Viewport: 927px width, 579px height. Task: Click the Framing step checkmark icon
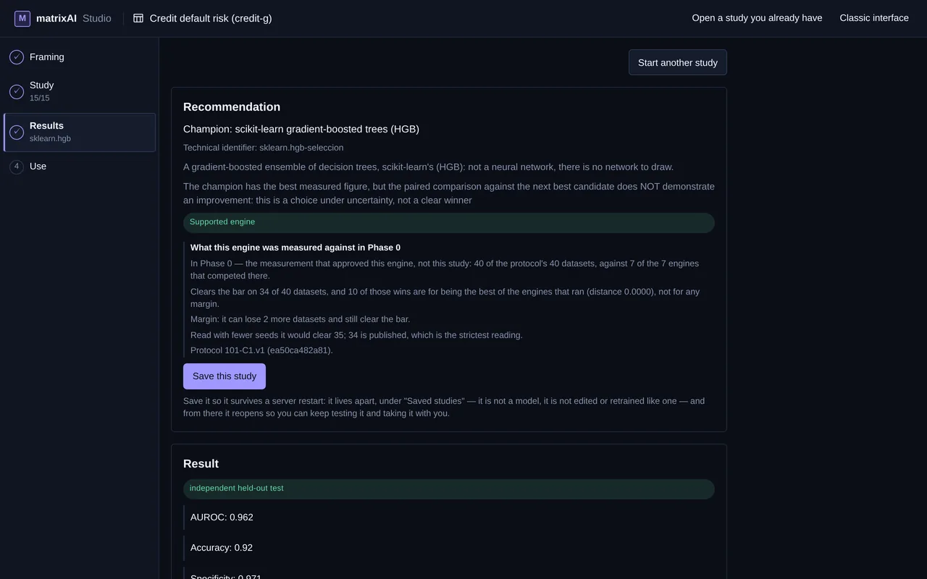click(17, 57)
